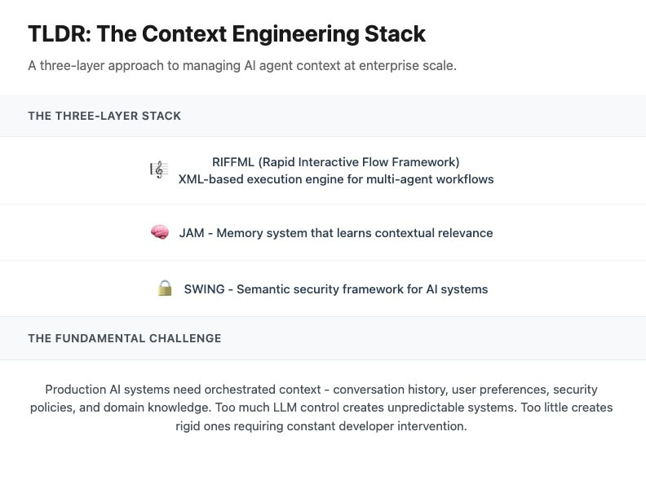Select the 'THE THREE-LAYER STACK' section header
Screen dimensions: 646x489
point(104,116)
